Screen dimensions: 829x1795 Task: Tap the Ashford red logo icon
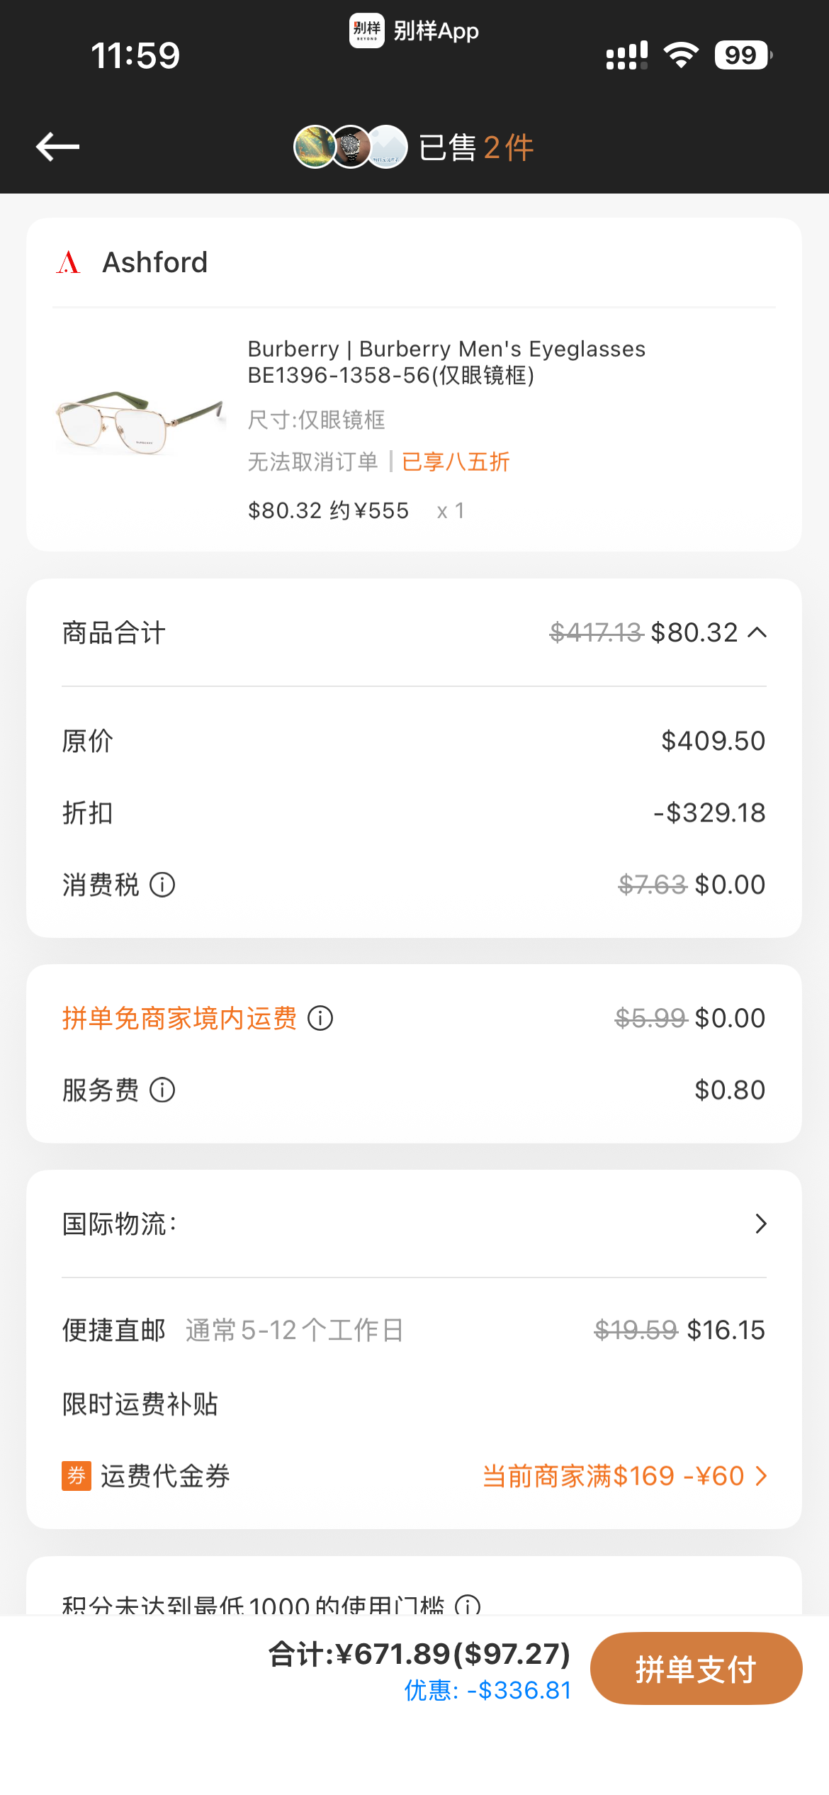(x=69, y=262)
